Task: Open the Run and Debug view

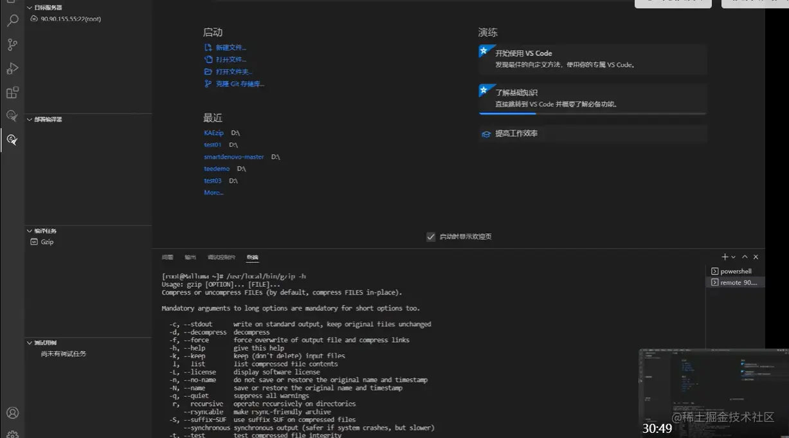Action: click(12, 68)
